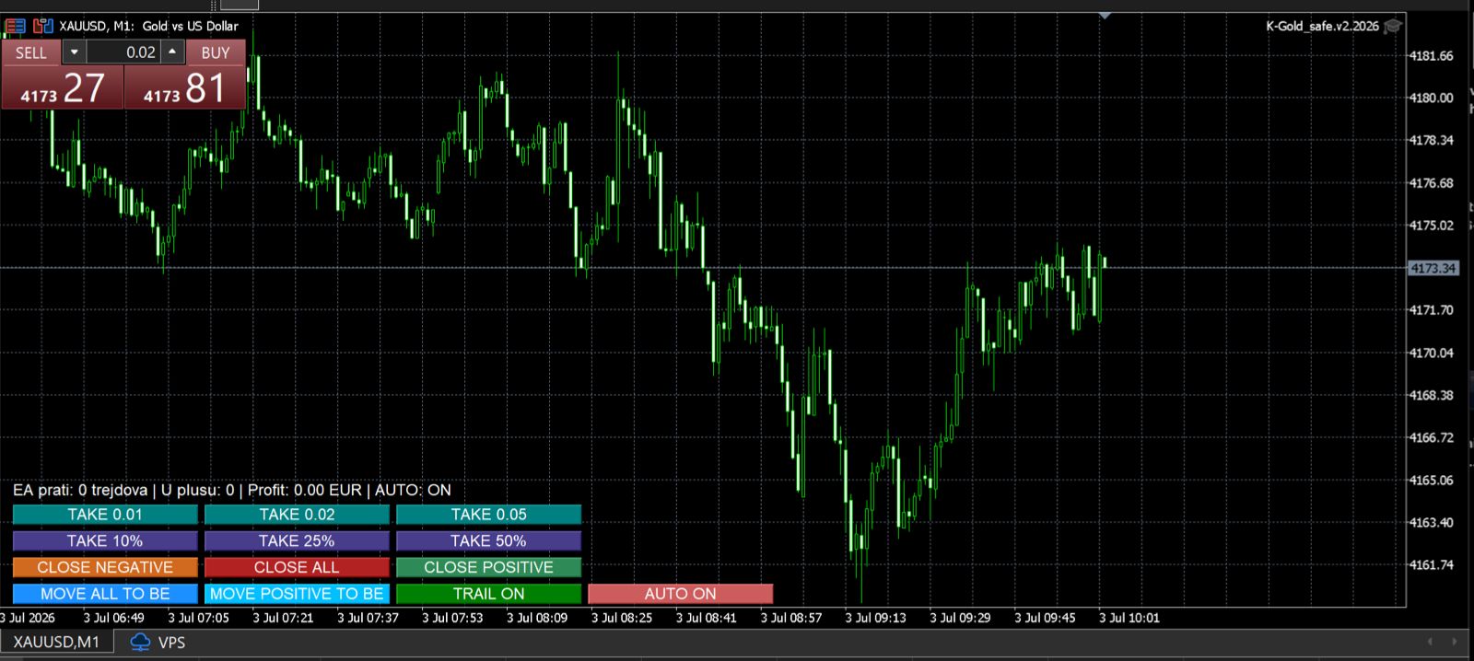Decrease lot volume with down arrow
Viewport: 1474px width, 661px height.
tap(75, 52)
